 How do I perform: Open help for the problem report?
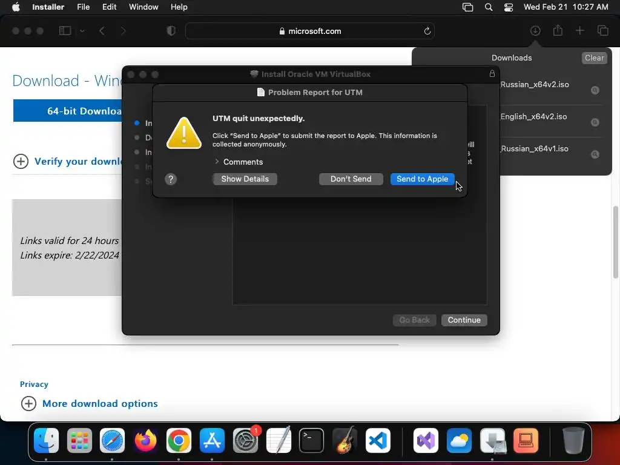coord(171,179)
